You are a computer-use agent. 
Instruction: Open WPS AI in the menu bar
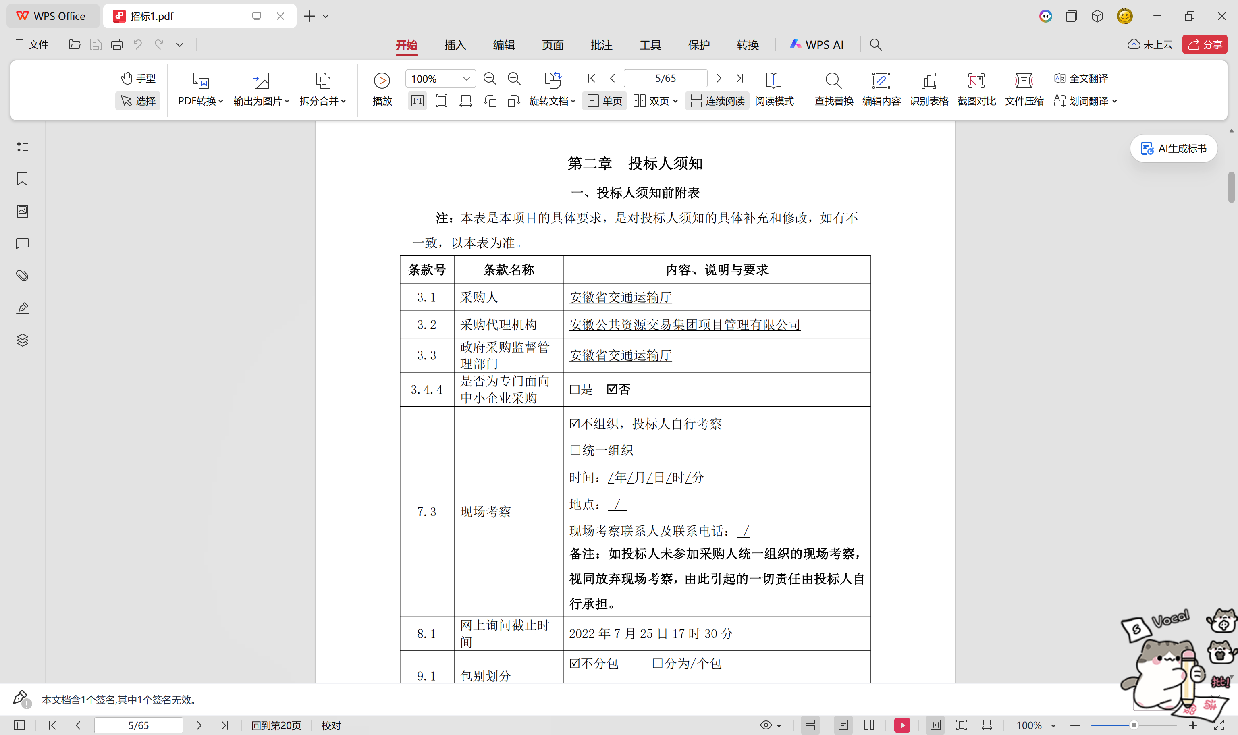pyautogui.click(x=817, y=45)
